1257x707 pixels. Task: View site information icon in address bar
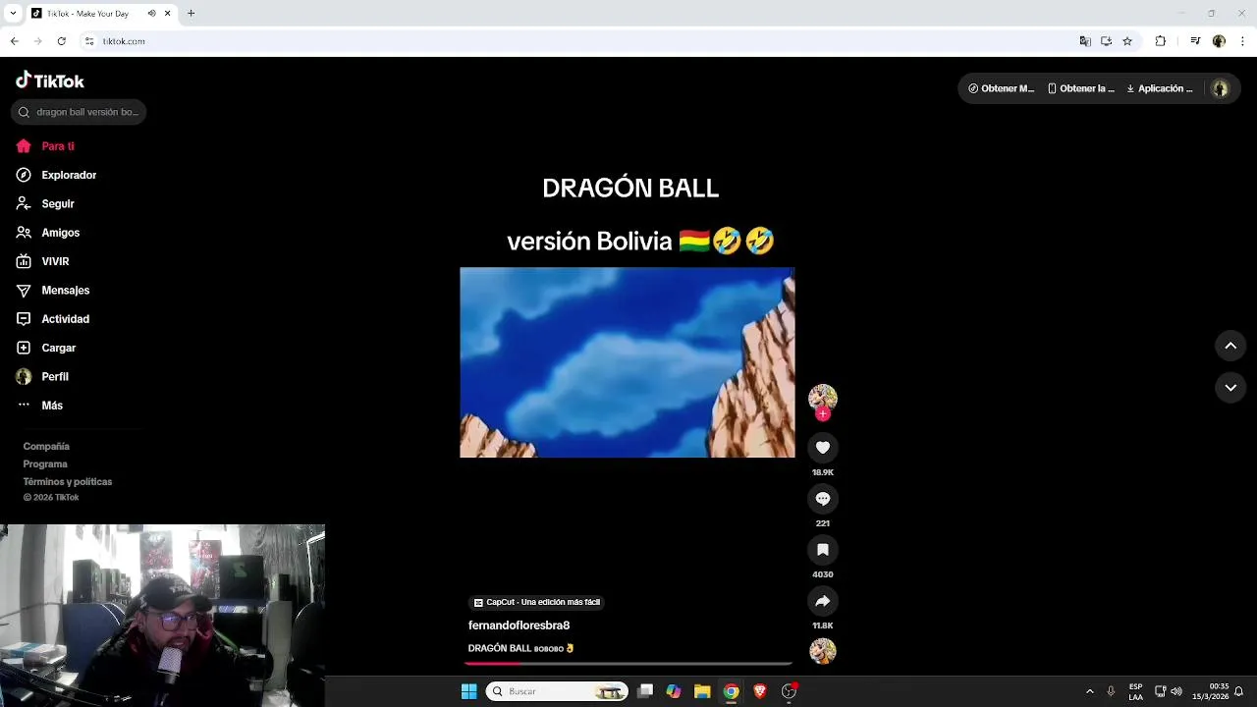click(x=88, y=41)
